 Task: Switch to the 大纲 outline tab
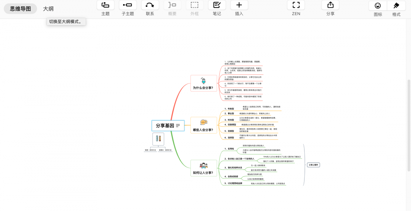click(48, 9)
